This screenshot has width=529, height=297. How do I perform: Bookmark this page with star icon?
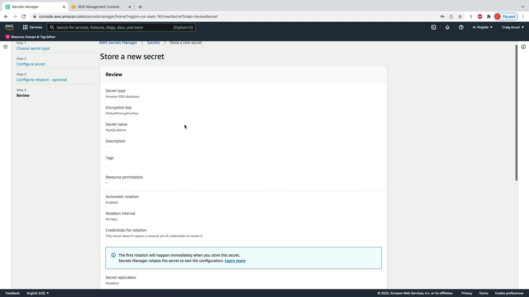[460, 16]
